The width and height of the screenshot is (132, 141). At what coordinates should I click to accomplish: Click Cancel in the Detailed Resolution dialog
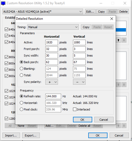(104, 120)
